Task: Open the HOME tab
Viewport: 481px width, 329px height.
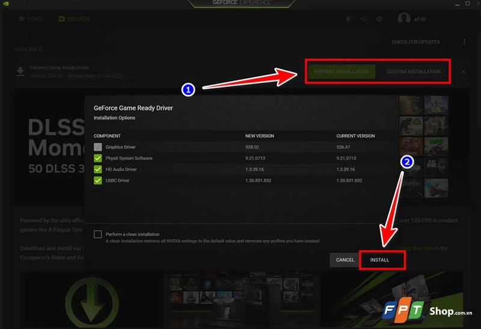Action: point(31,19)
